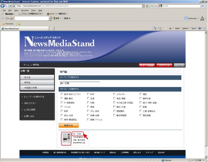
Task: Stop loading with the red X icon
Action: 156,6
